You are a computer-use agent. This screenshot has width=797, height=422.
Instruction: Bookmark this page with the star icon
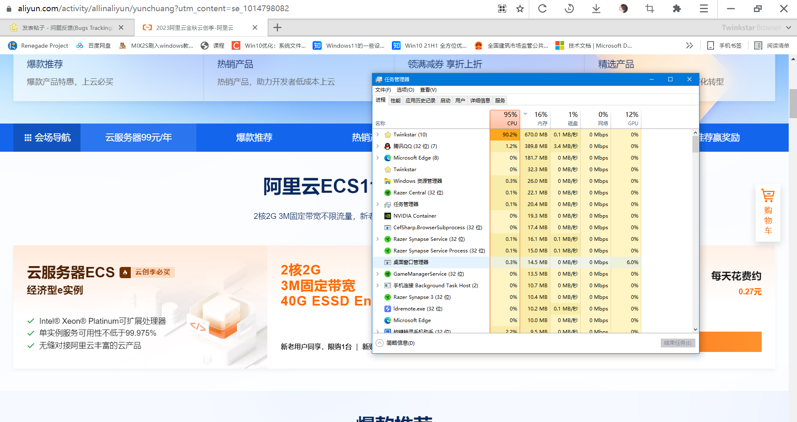click(520, 9)
